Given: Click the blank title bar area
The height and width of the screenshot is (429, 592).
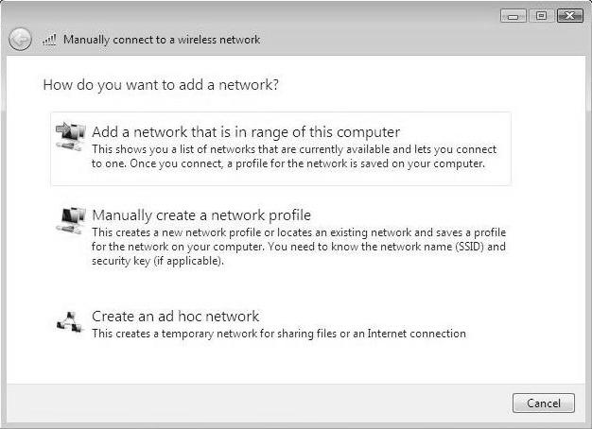Looking at the screenshot, I should [377, 38].
